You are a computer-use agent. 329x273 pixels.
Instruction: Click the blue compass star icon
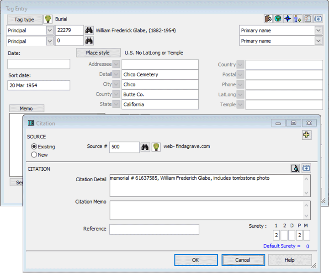pyautogui.click(x=287, y=19)
